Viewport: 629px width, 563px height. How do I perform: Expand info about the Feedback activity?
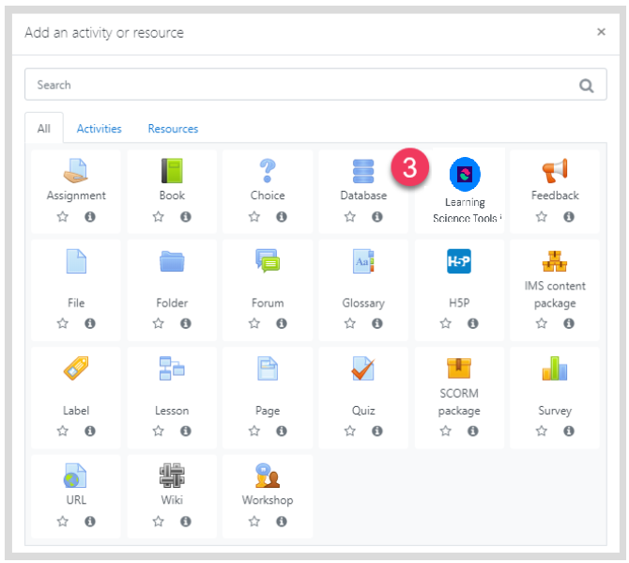tap(568, 216)
